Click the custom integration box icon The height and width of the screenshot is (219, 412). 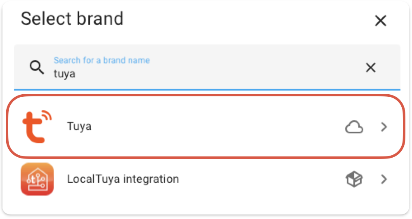[x=354, y=179]
